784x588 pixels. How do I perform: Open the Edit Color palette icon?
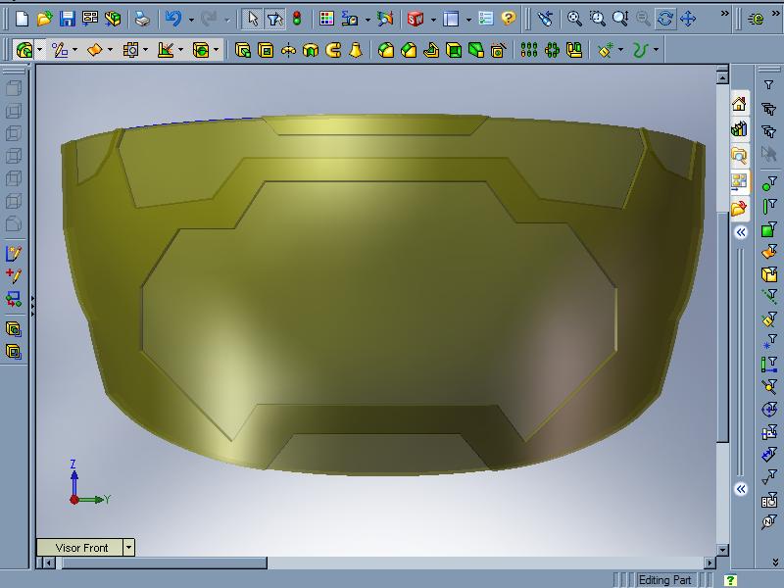point(326,19)
